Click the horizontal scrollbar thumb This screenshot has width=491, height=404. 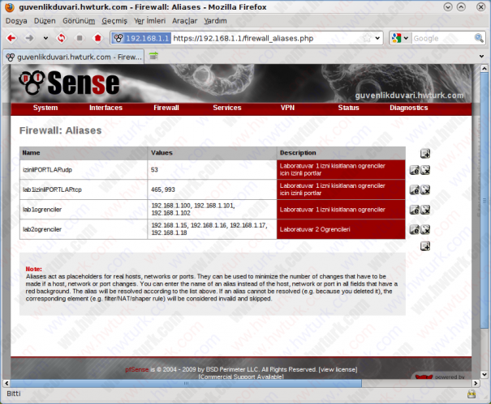point(186,383)
